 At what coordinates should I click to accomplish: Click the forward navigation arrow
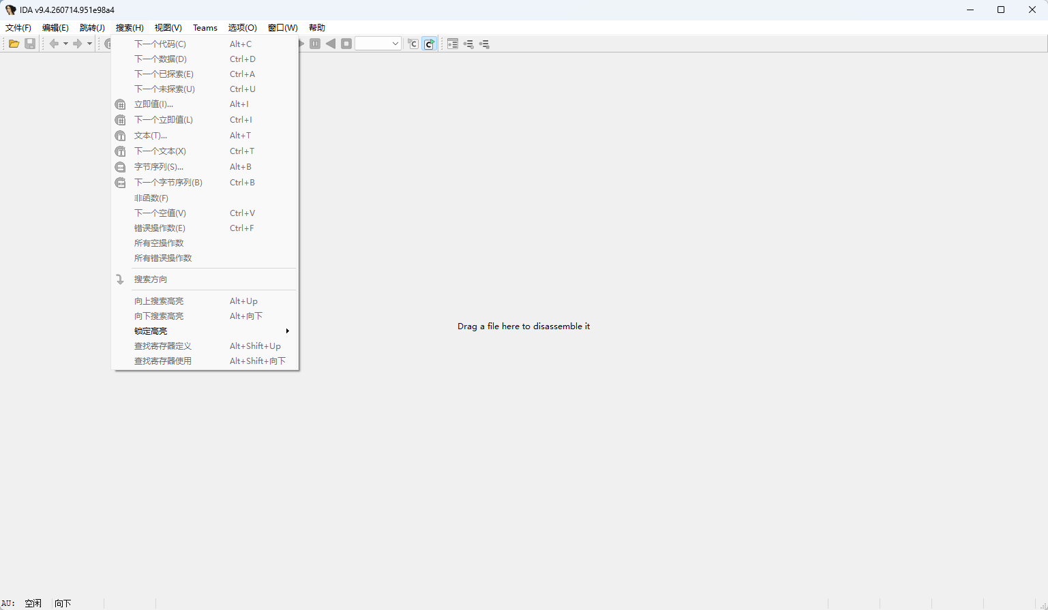pos(78,44)
